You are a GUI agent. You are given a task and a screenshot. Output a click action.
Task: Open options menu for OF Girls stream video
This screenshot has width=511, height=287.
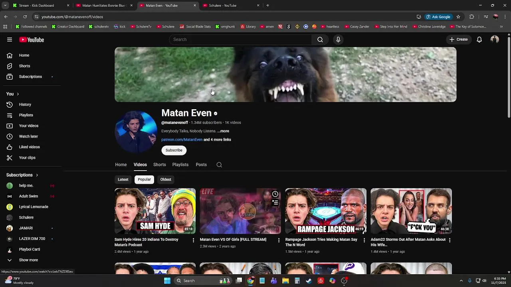tap(279, 240)
